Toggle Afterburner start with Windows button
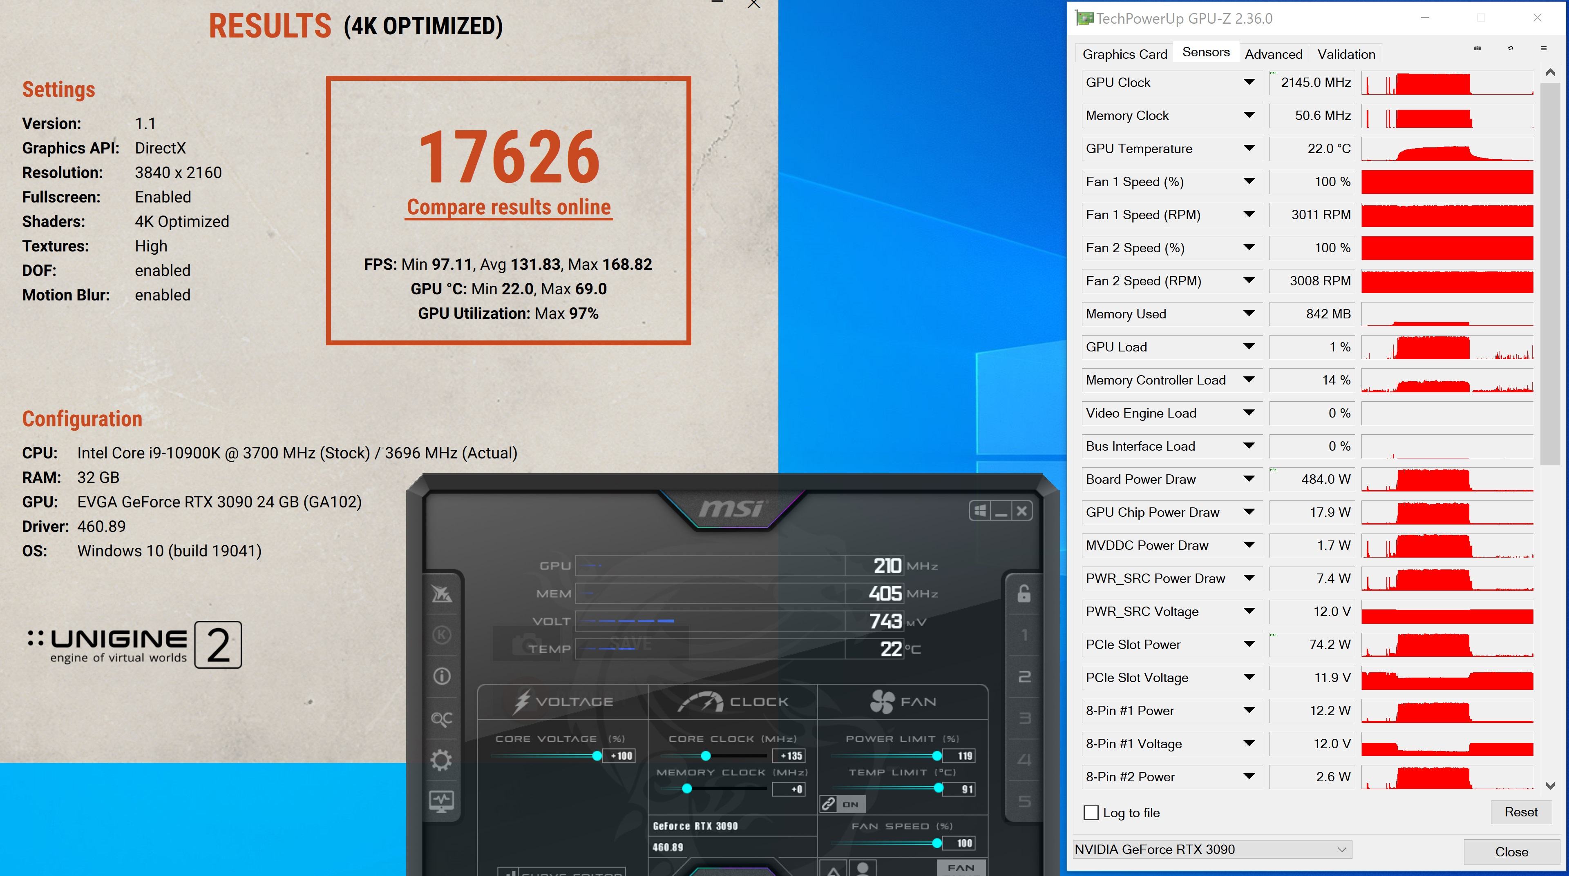This screenshot has height=876, width=1569. (980, 511)
